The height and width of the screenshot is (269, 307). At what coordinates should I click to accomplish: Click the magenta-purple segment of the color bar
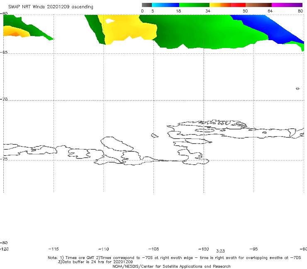pos(287,5)
